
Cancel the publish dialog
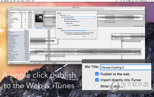[x=84, y=37]
